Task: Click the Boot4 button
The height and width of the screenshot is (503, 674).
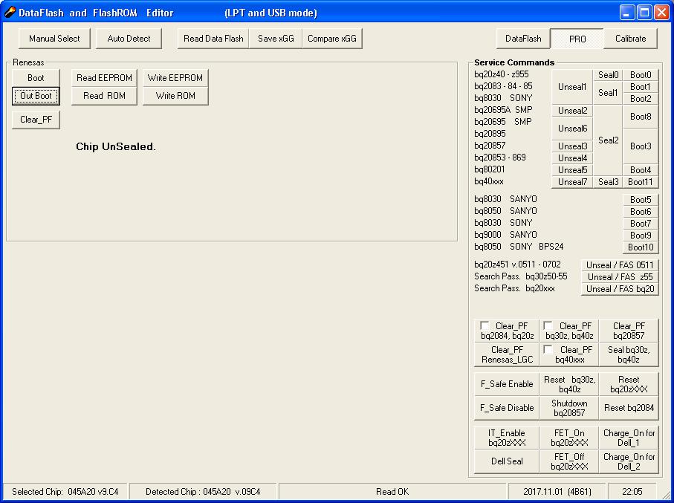Action: click(x=641, y=170)
